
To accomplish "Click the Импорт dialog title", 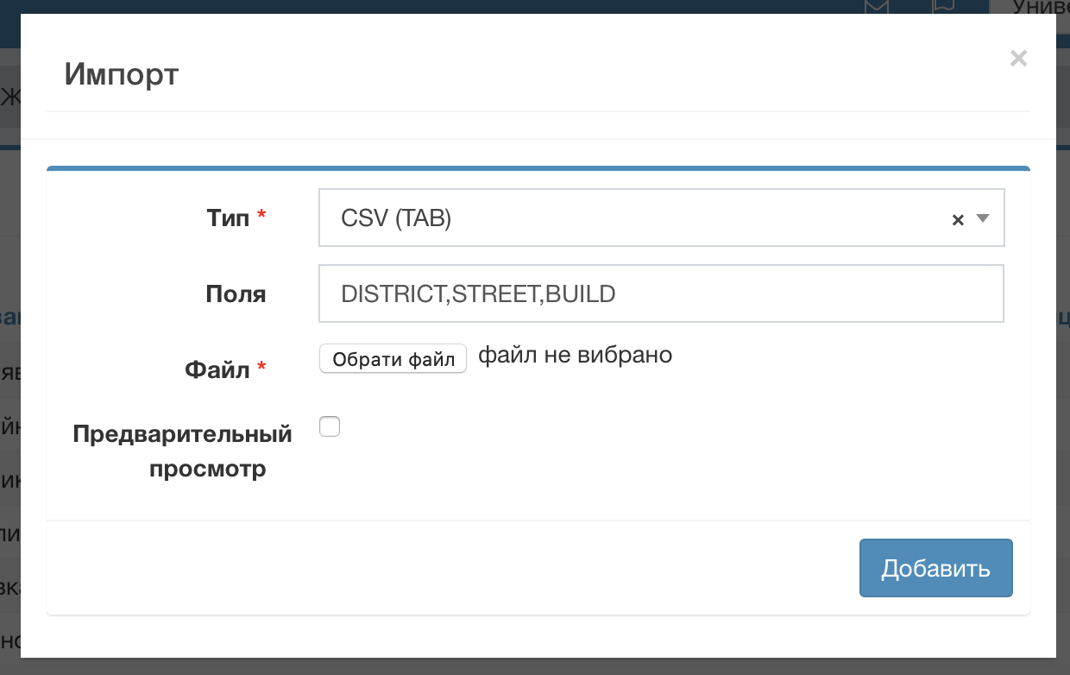I will point(122,74).
